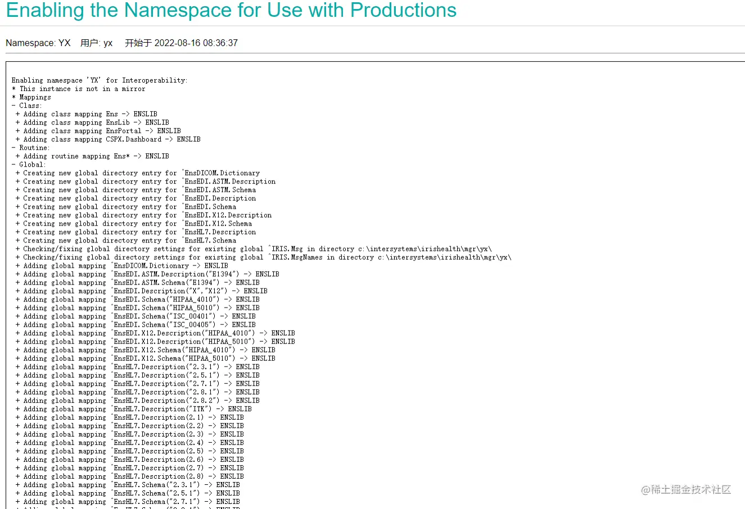
Task: Click the "用户: yx" user label
Action: pos(97,43)
